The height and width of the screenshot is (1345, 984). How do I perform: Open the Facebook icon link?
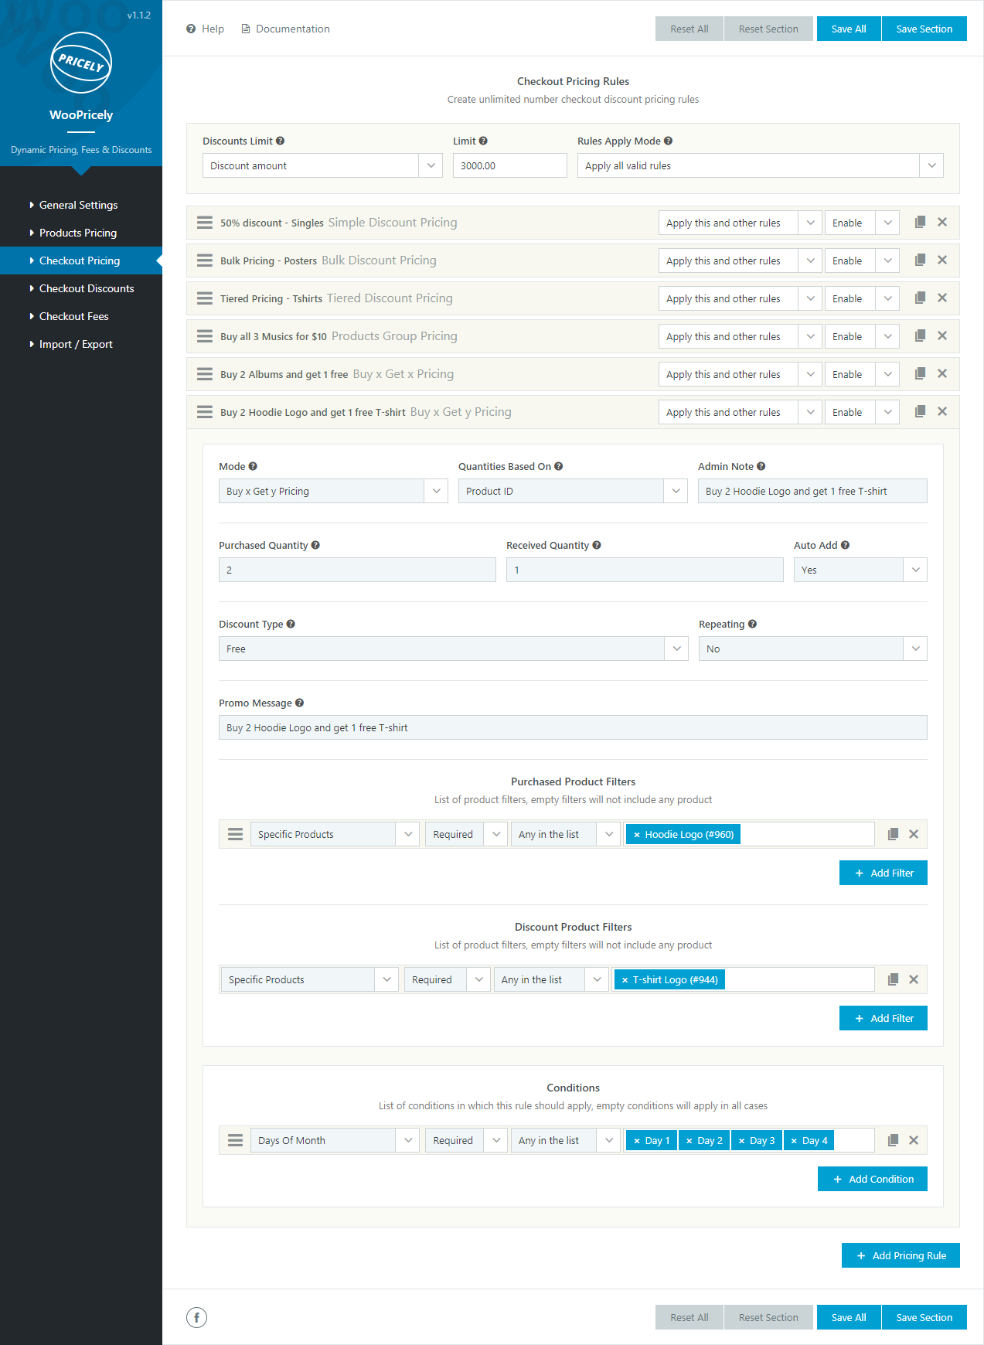pos(197,1317)
